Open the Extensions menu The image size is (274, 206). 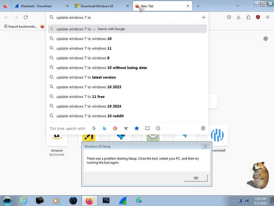[x=248, y=17]
